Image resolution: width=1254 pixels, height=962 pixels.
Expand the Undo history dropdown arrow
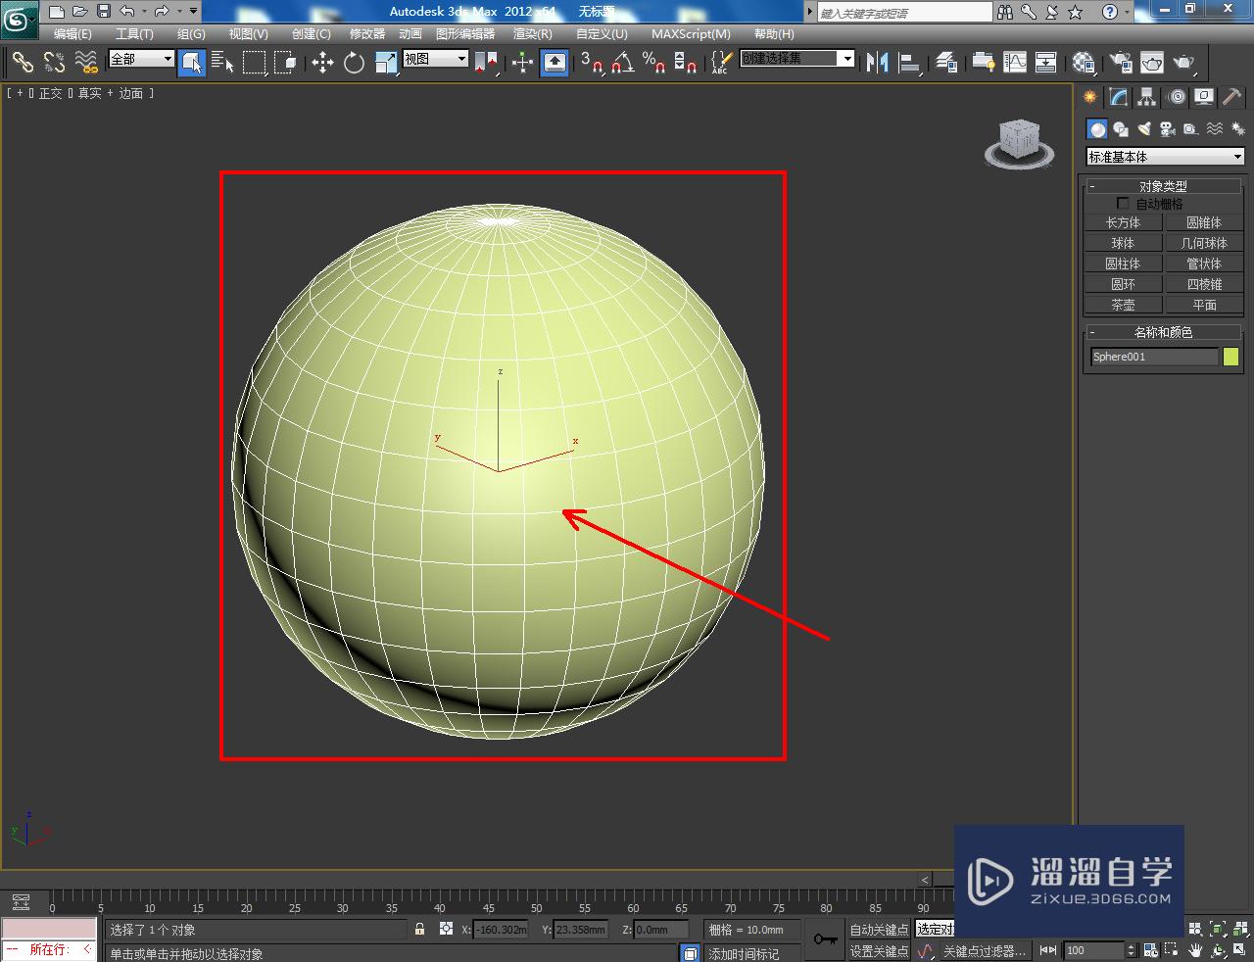[x=144, y=12]
